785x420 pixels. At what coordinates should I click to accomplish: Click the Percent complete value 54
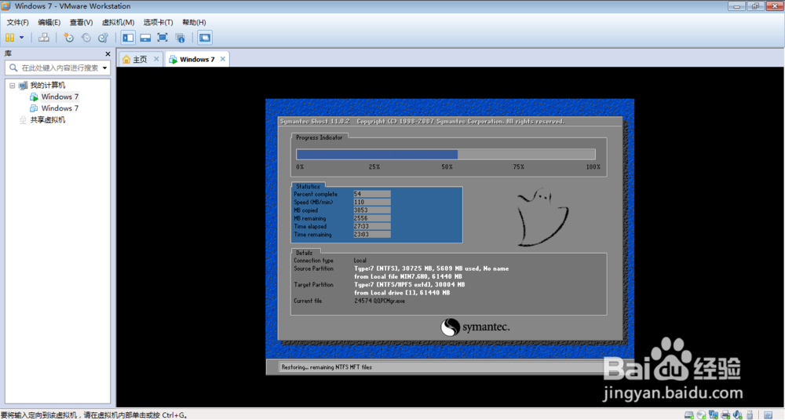371,194
